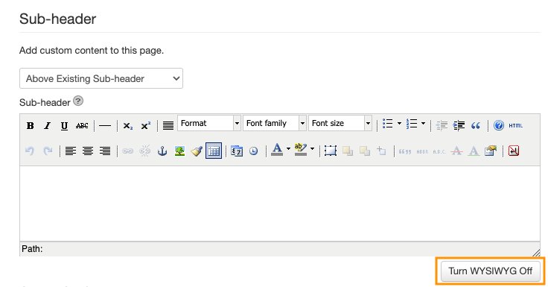The width and height of the screenshot is (548, 287).
Task: Click the numbered list icon
Action: (412, 124)
